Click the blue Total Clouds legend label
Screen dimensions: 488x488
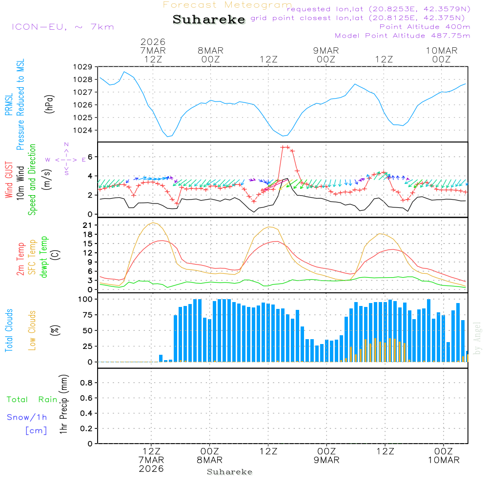click(x=9, y=330)
